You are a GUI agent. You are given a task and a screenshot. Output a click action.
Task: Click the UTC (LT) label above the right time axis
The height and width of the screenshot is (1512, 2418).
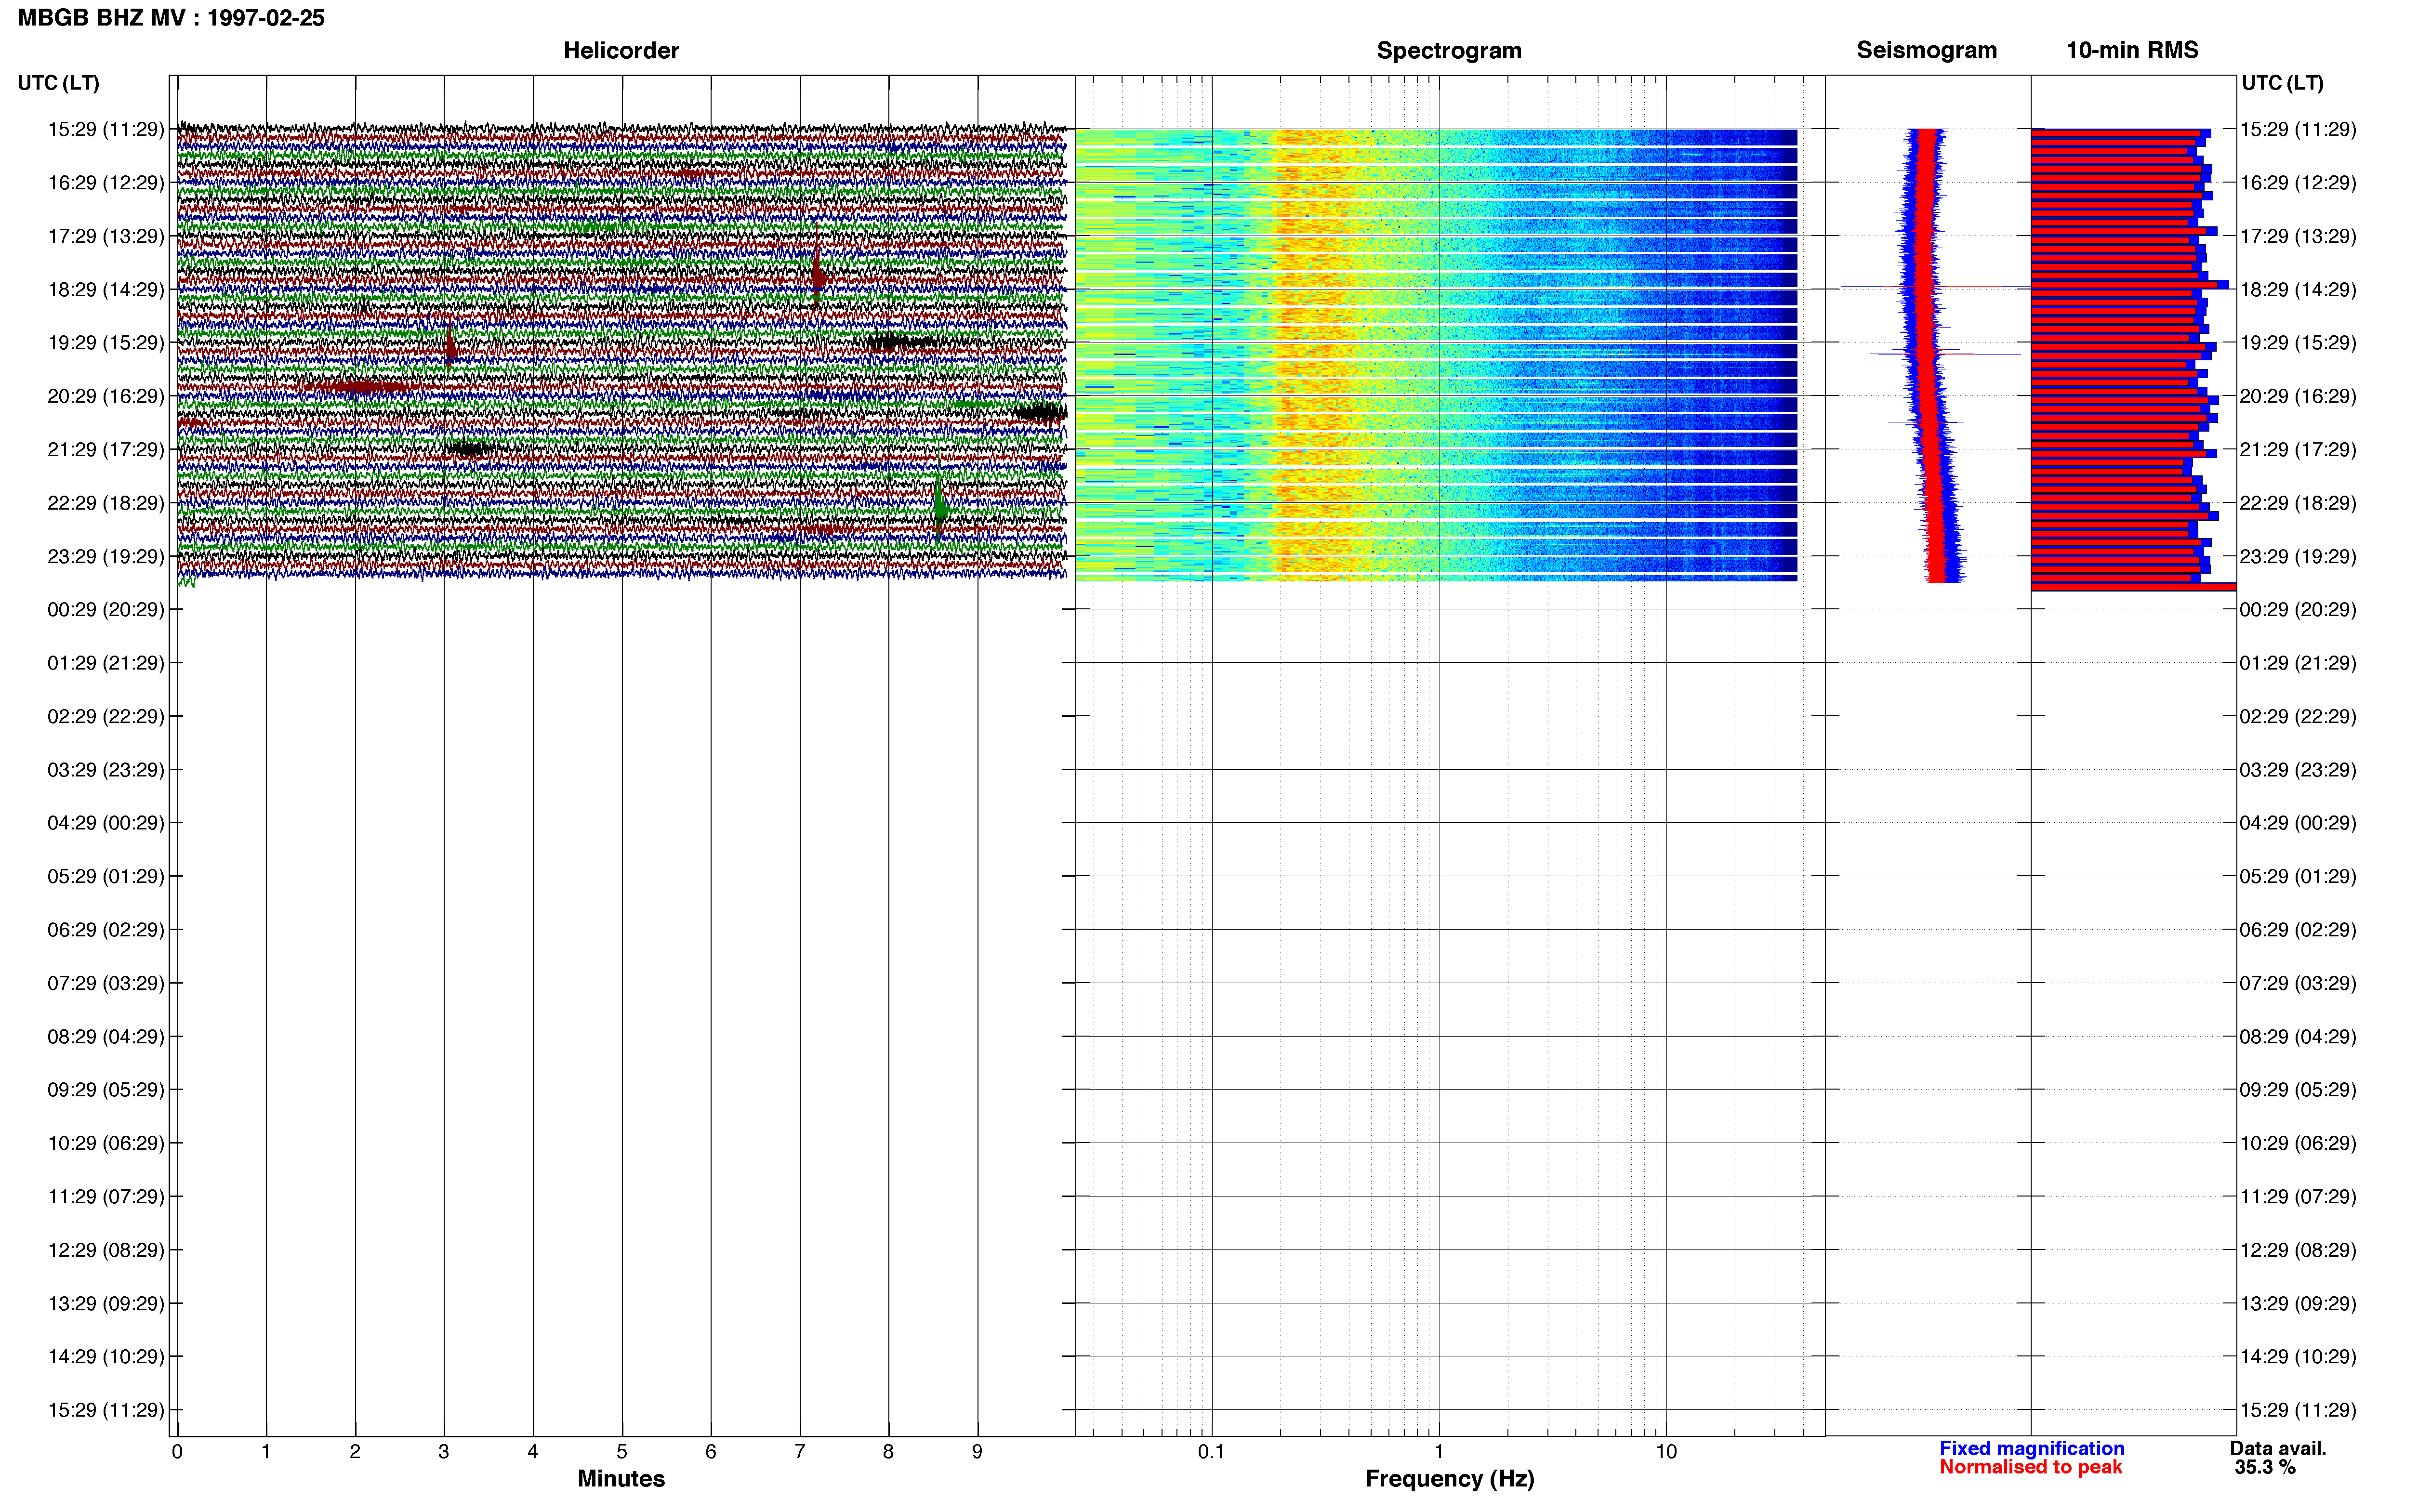click(x=2282, y=83)
